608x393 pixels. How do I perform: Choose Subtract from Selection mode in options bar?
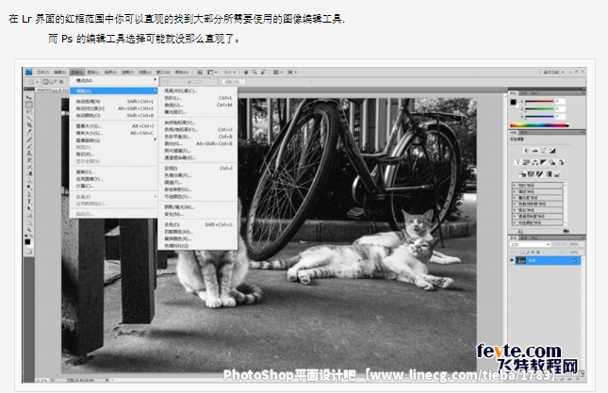click(57, 82)
